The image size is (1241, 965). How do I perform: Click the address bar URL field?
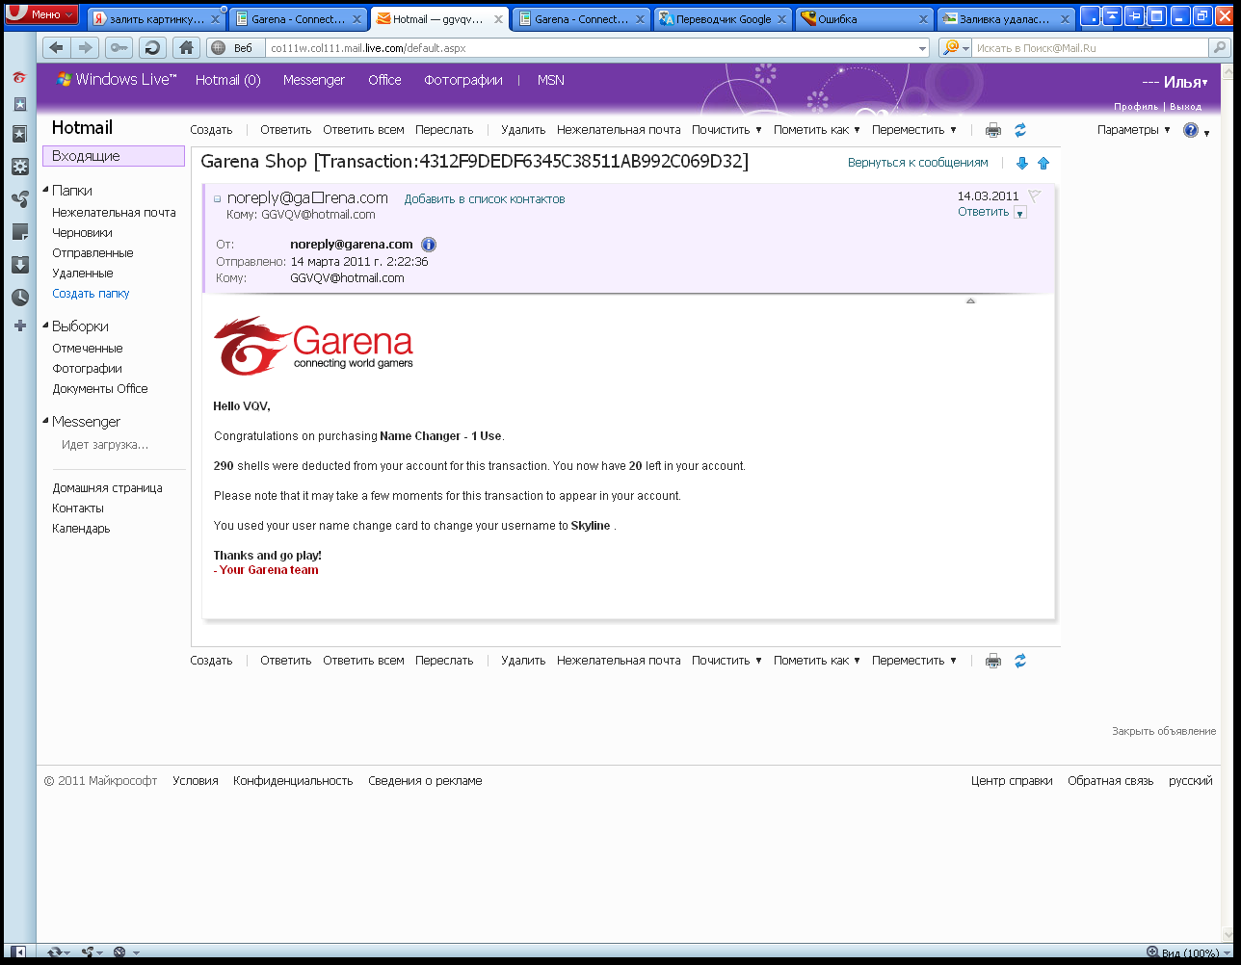[x=588, y=48]
